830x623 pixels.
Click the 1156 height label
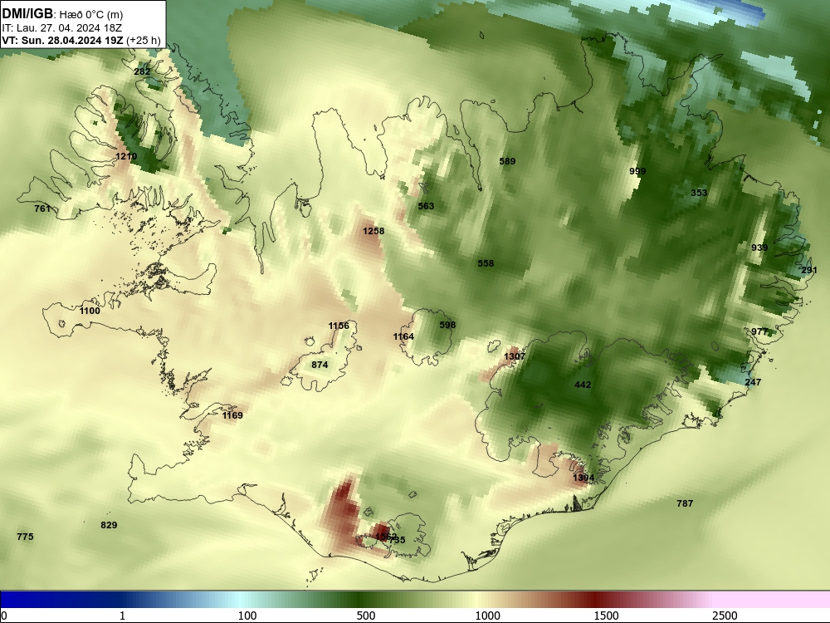click(339, 326)
